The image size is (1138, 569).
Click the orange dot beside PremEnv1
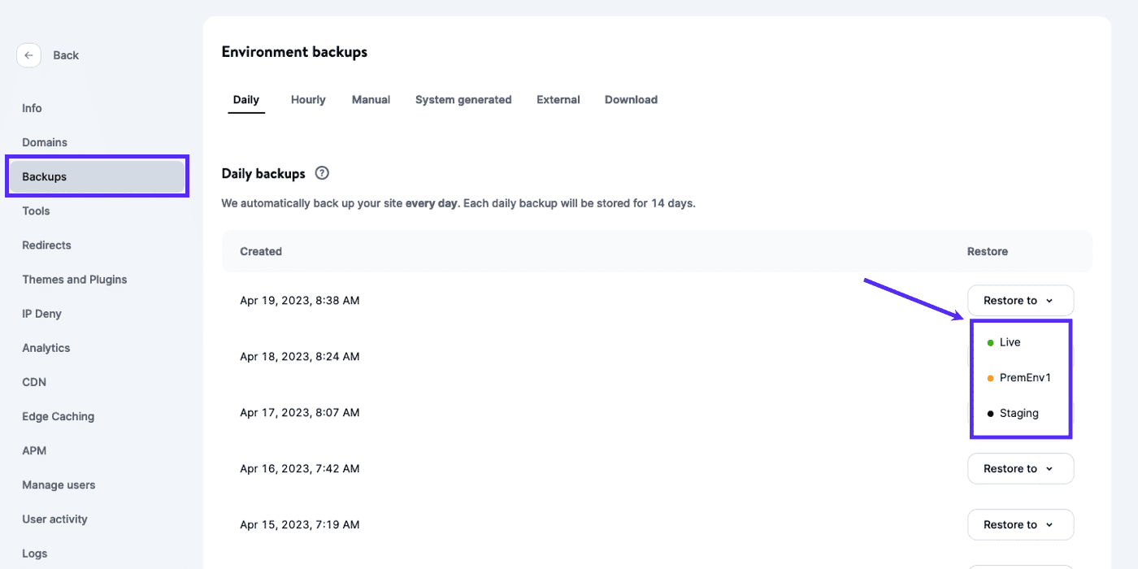click(x=989, y=377)
